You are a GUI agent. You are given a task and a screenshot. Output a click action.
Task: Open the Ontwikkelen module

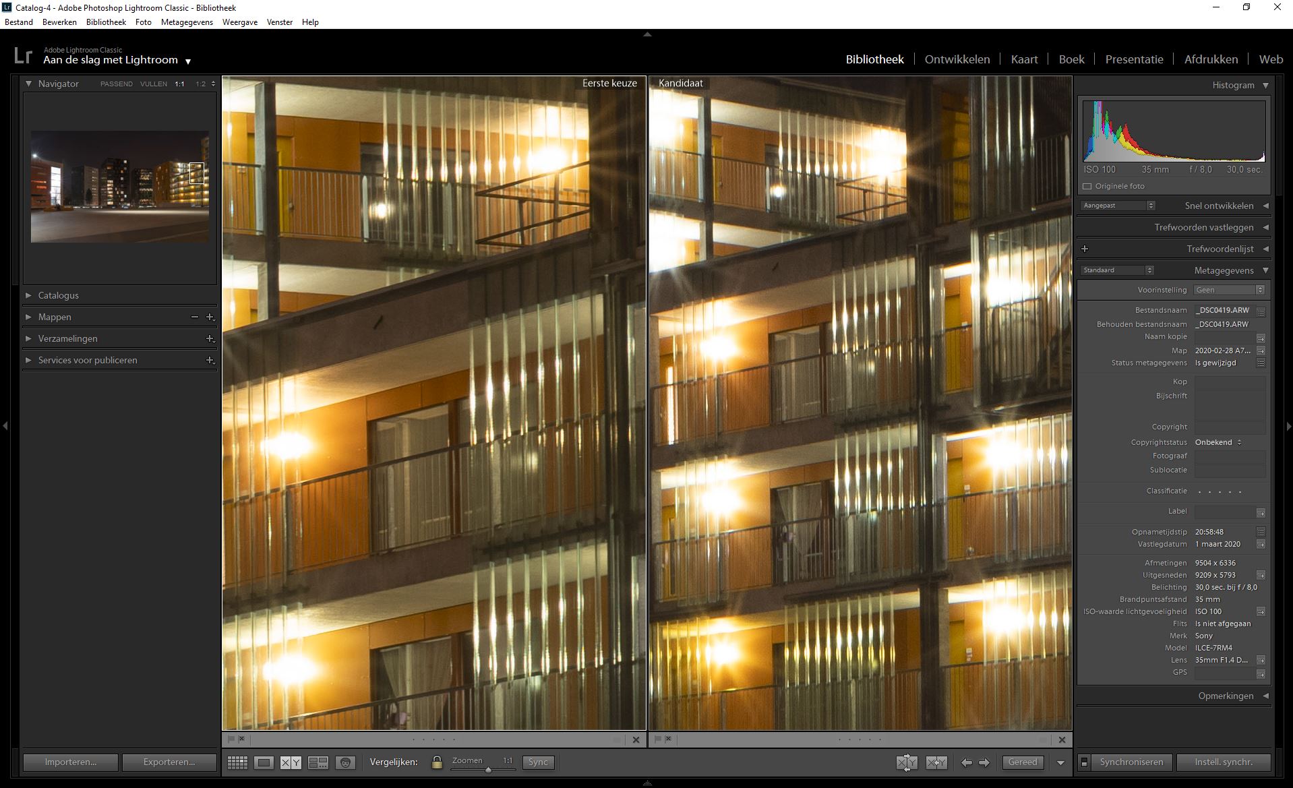957,59
